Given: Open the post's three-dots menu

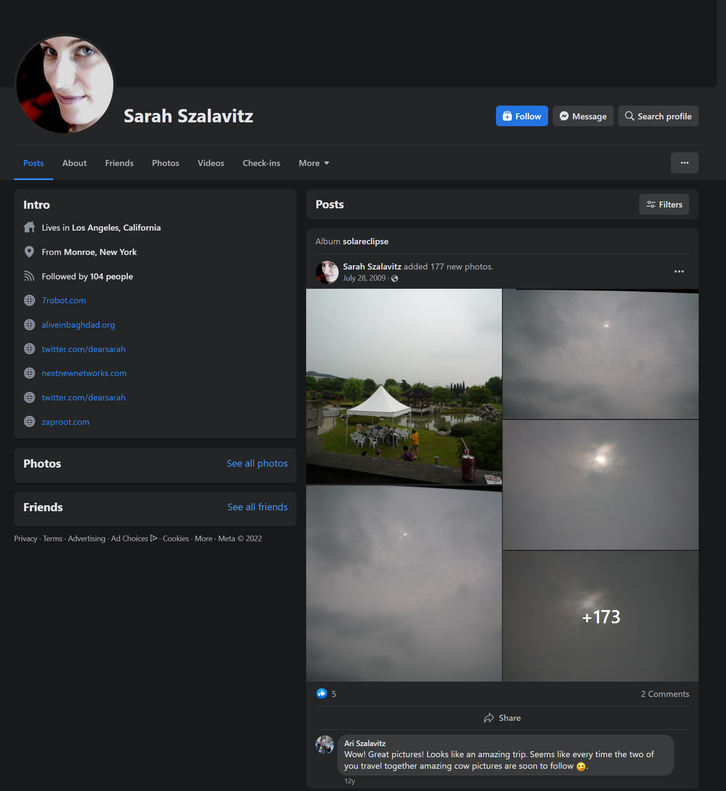Looking at the screenshot, I should [x=679, y=272].
